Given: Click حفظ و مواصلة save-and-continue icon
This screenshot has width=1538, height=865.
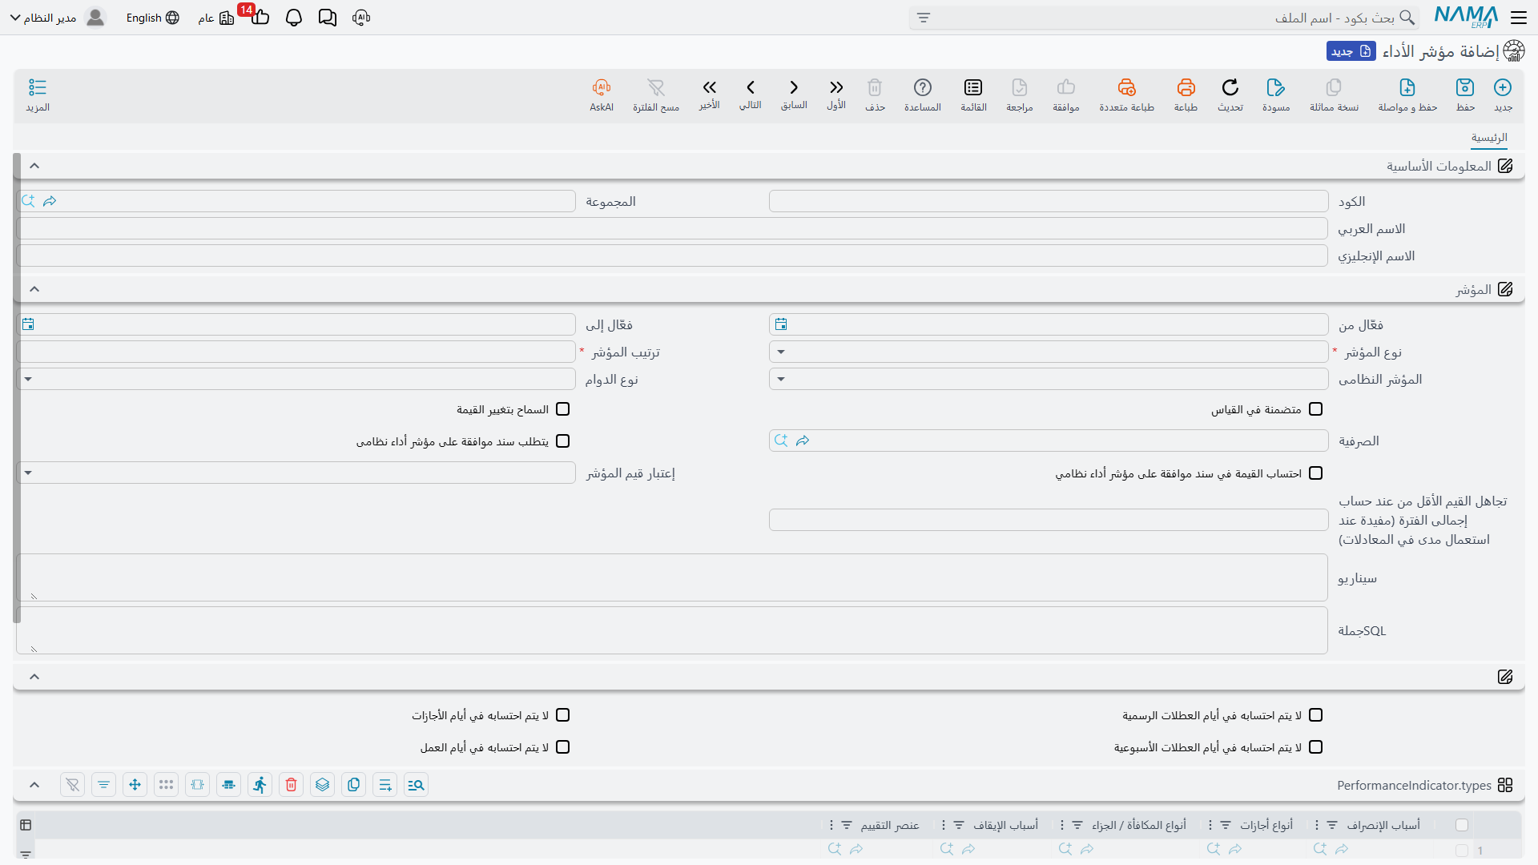Looking at the screenshot, I should tap(1407, 87).
